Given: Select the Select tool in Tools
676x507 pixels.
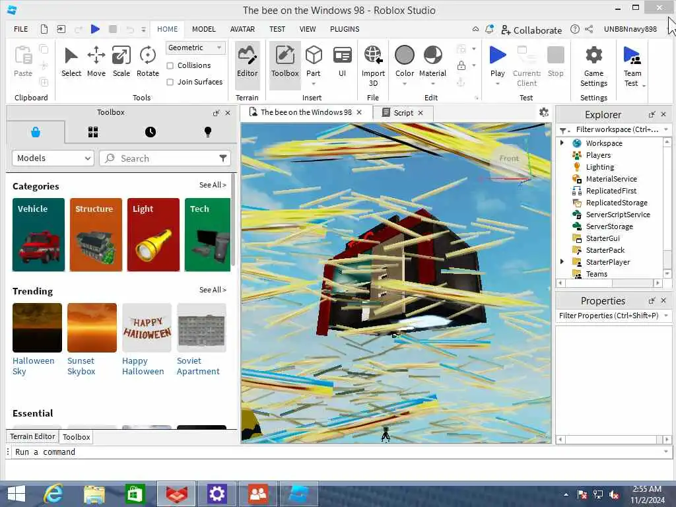Looking at the screenshot, I should click(x=71, y=63).
